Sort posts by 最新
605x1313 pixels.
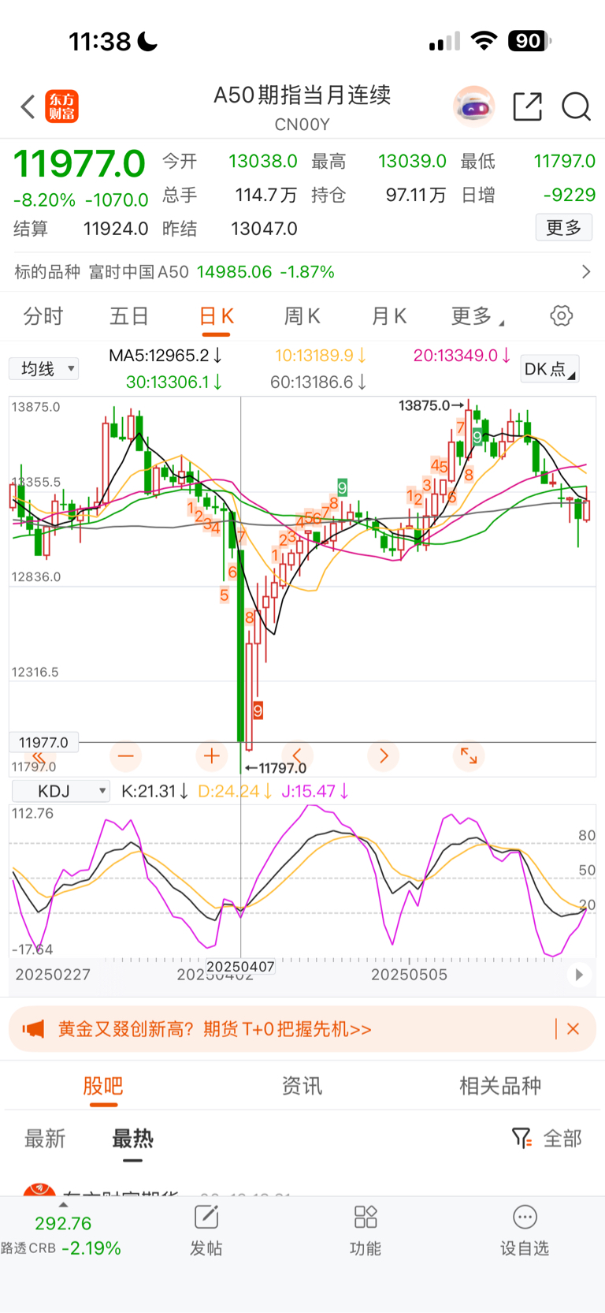[45, 1139]
